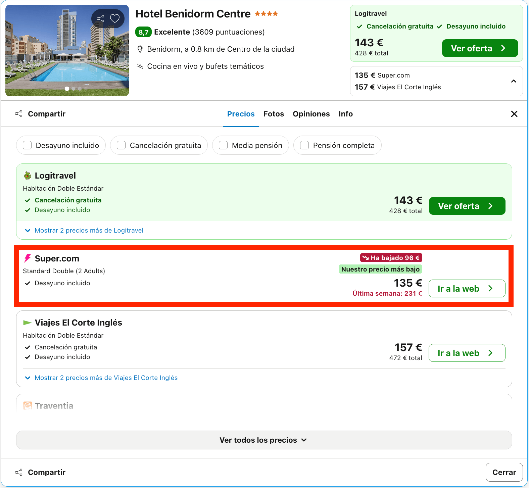Select the second photo carousel dot
The image size is (529, 488).
coord(74,89)
